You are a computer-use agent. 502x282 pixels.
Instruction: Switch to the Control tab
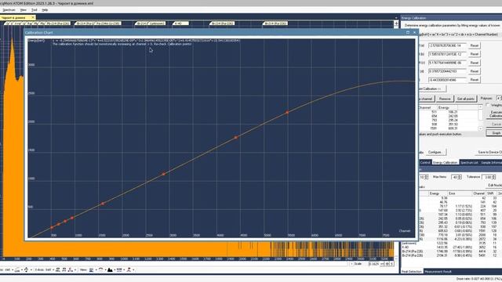coord(425,162)
